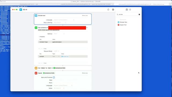
Task: Open the share button in Shortcuts toolbar
Action: [x=108, y=10]
